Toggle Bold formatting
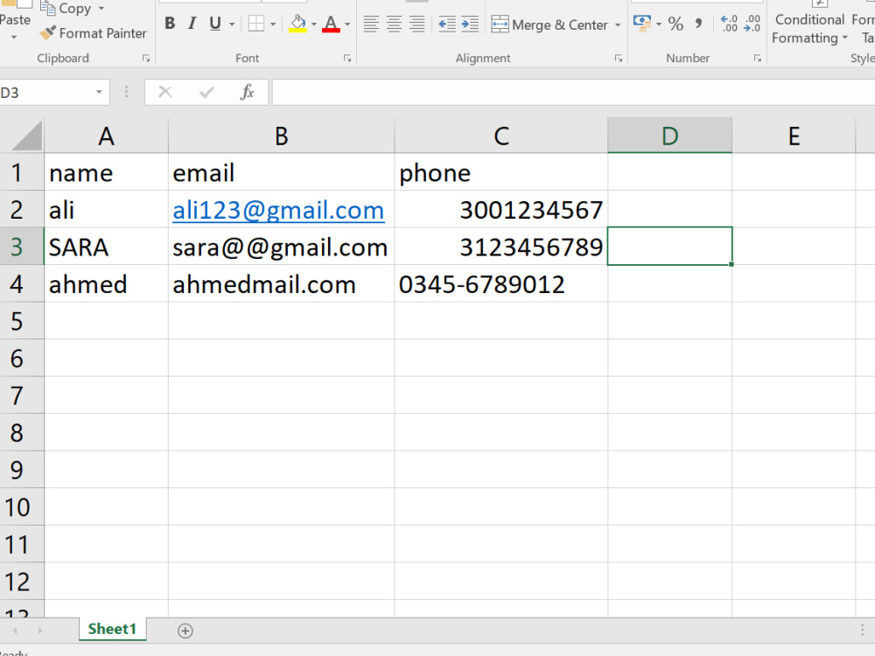Screen dimensions: 875x656 coord(171,24)
